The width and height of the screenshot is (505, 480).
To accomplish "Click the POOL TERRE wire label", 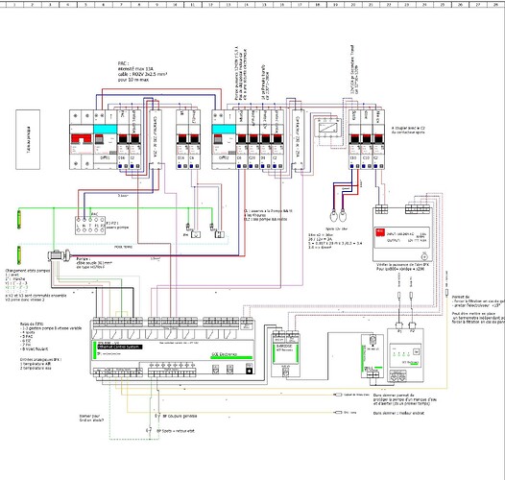I will tap(123, 247).
